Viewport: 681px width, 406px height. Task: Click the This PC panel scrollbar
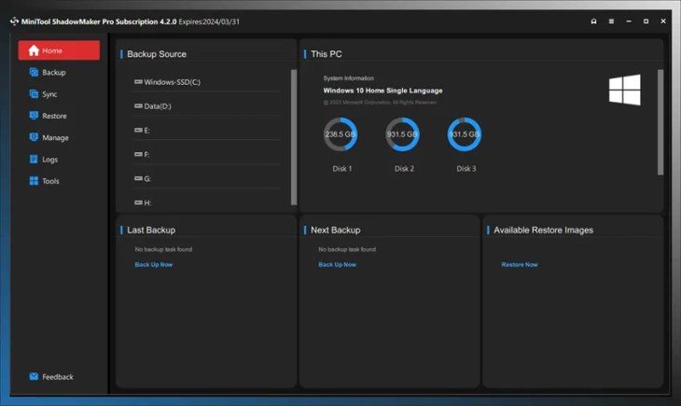pyautogui.click(x=660, y=122)
